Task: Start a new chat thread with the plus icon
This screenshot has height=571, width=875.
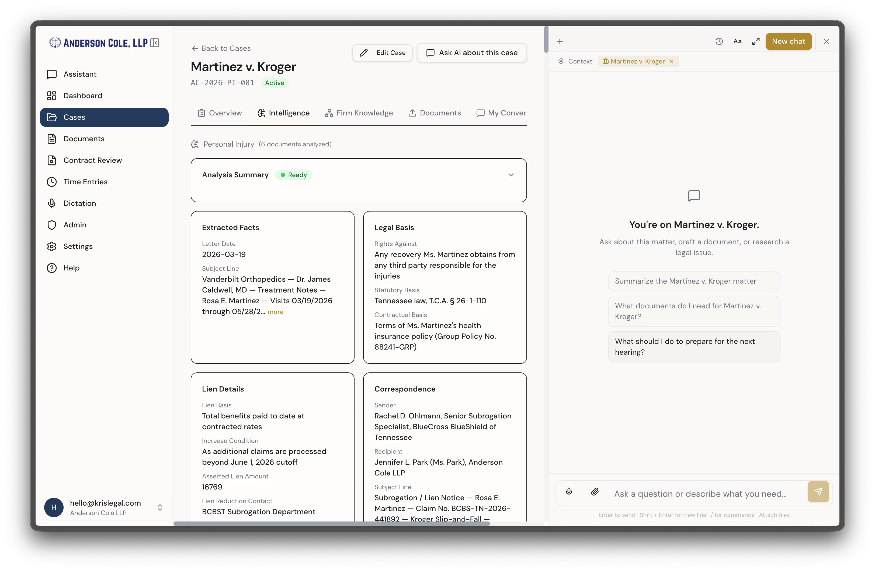Action: pyautogui.click(x=560, y=41)
